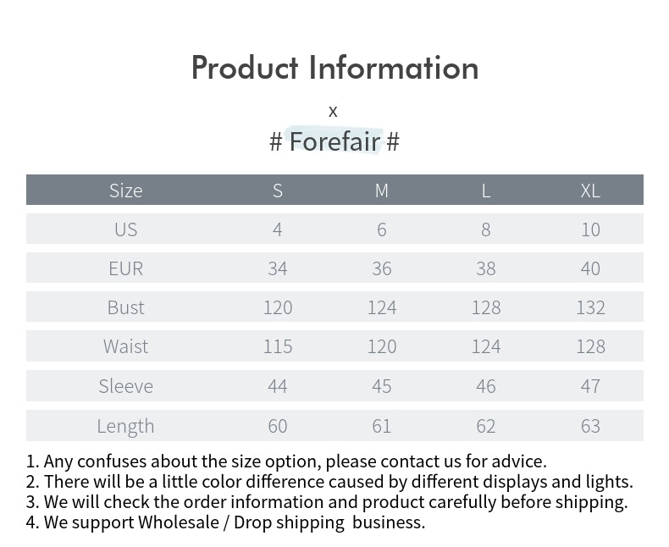Click Bust value 120 for size S
This screenshot has height=547, width=669.
(278, 307)
